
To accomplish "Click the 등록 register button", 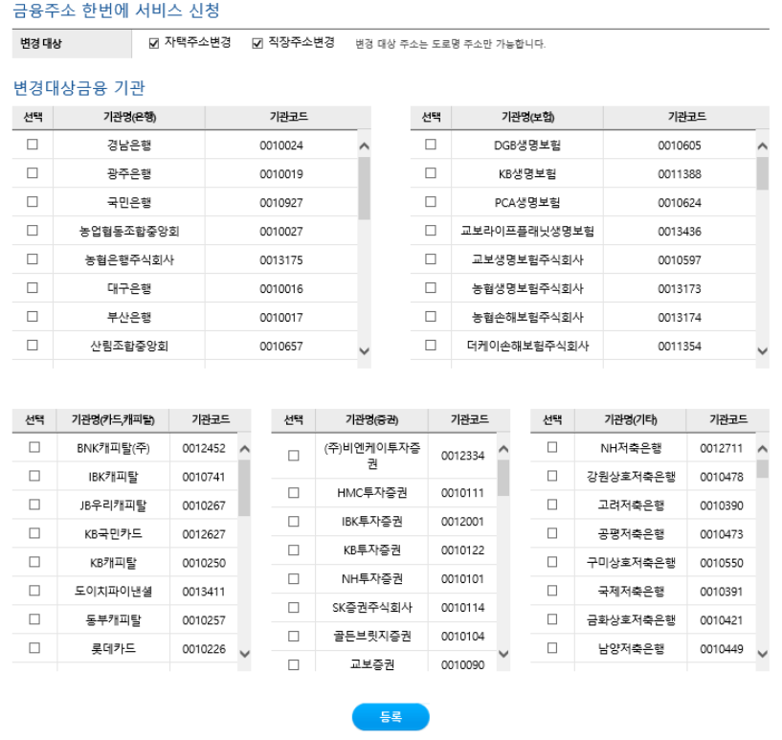I will (391, 717).
